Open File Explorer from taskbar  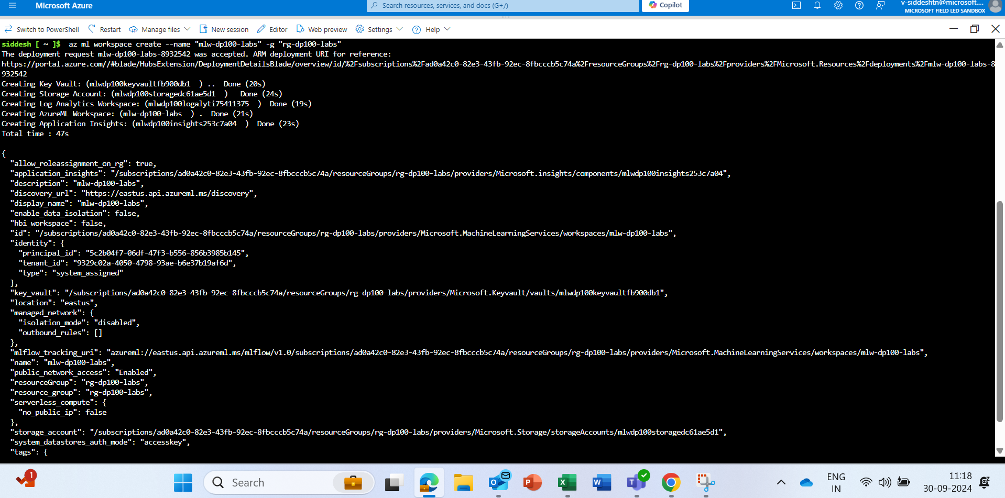[463, 482]
